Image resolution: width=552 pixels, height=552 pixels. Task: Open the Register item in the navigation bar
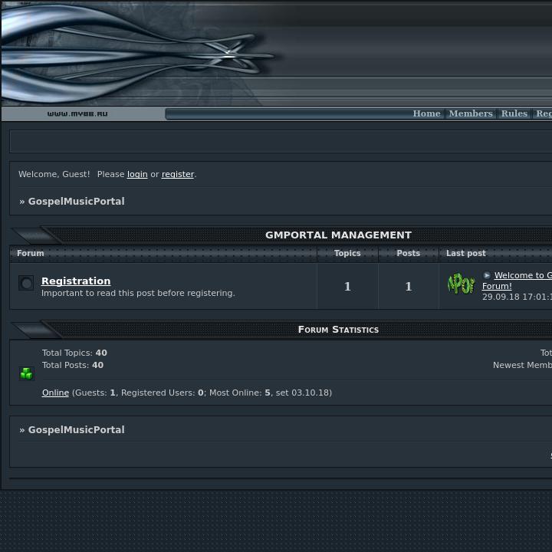click(544, 113)
